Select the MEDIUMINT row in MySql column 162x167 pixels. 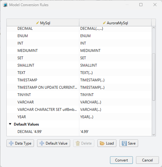pos(43,50)
